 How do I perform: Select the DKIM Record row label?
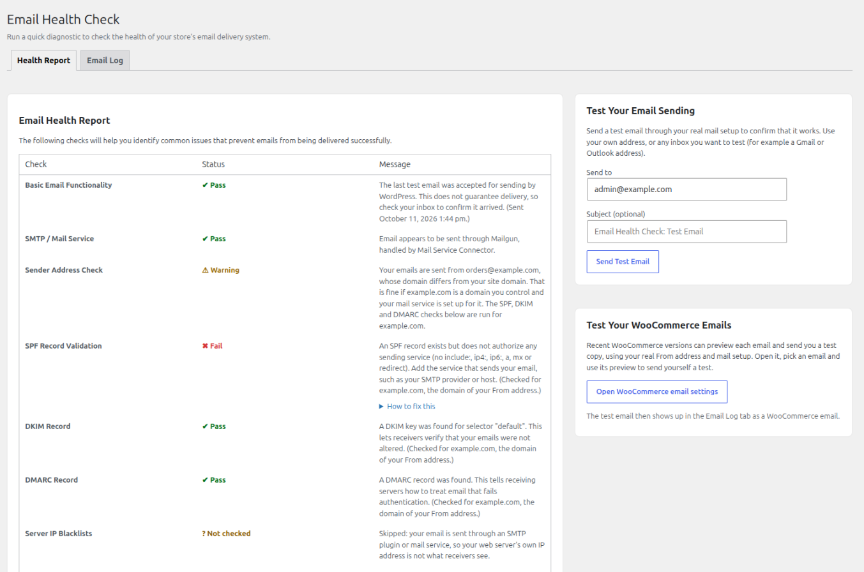tap(49, 426)
